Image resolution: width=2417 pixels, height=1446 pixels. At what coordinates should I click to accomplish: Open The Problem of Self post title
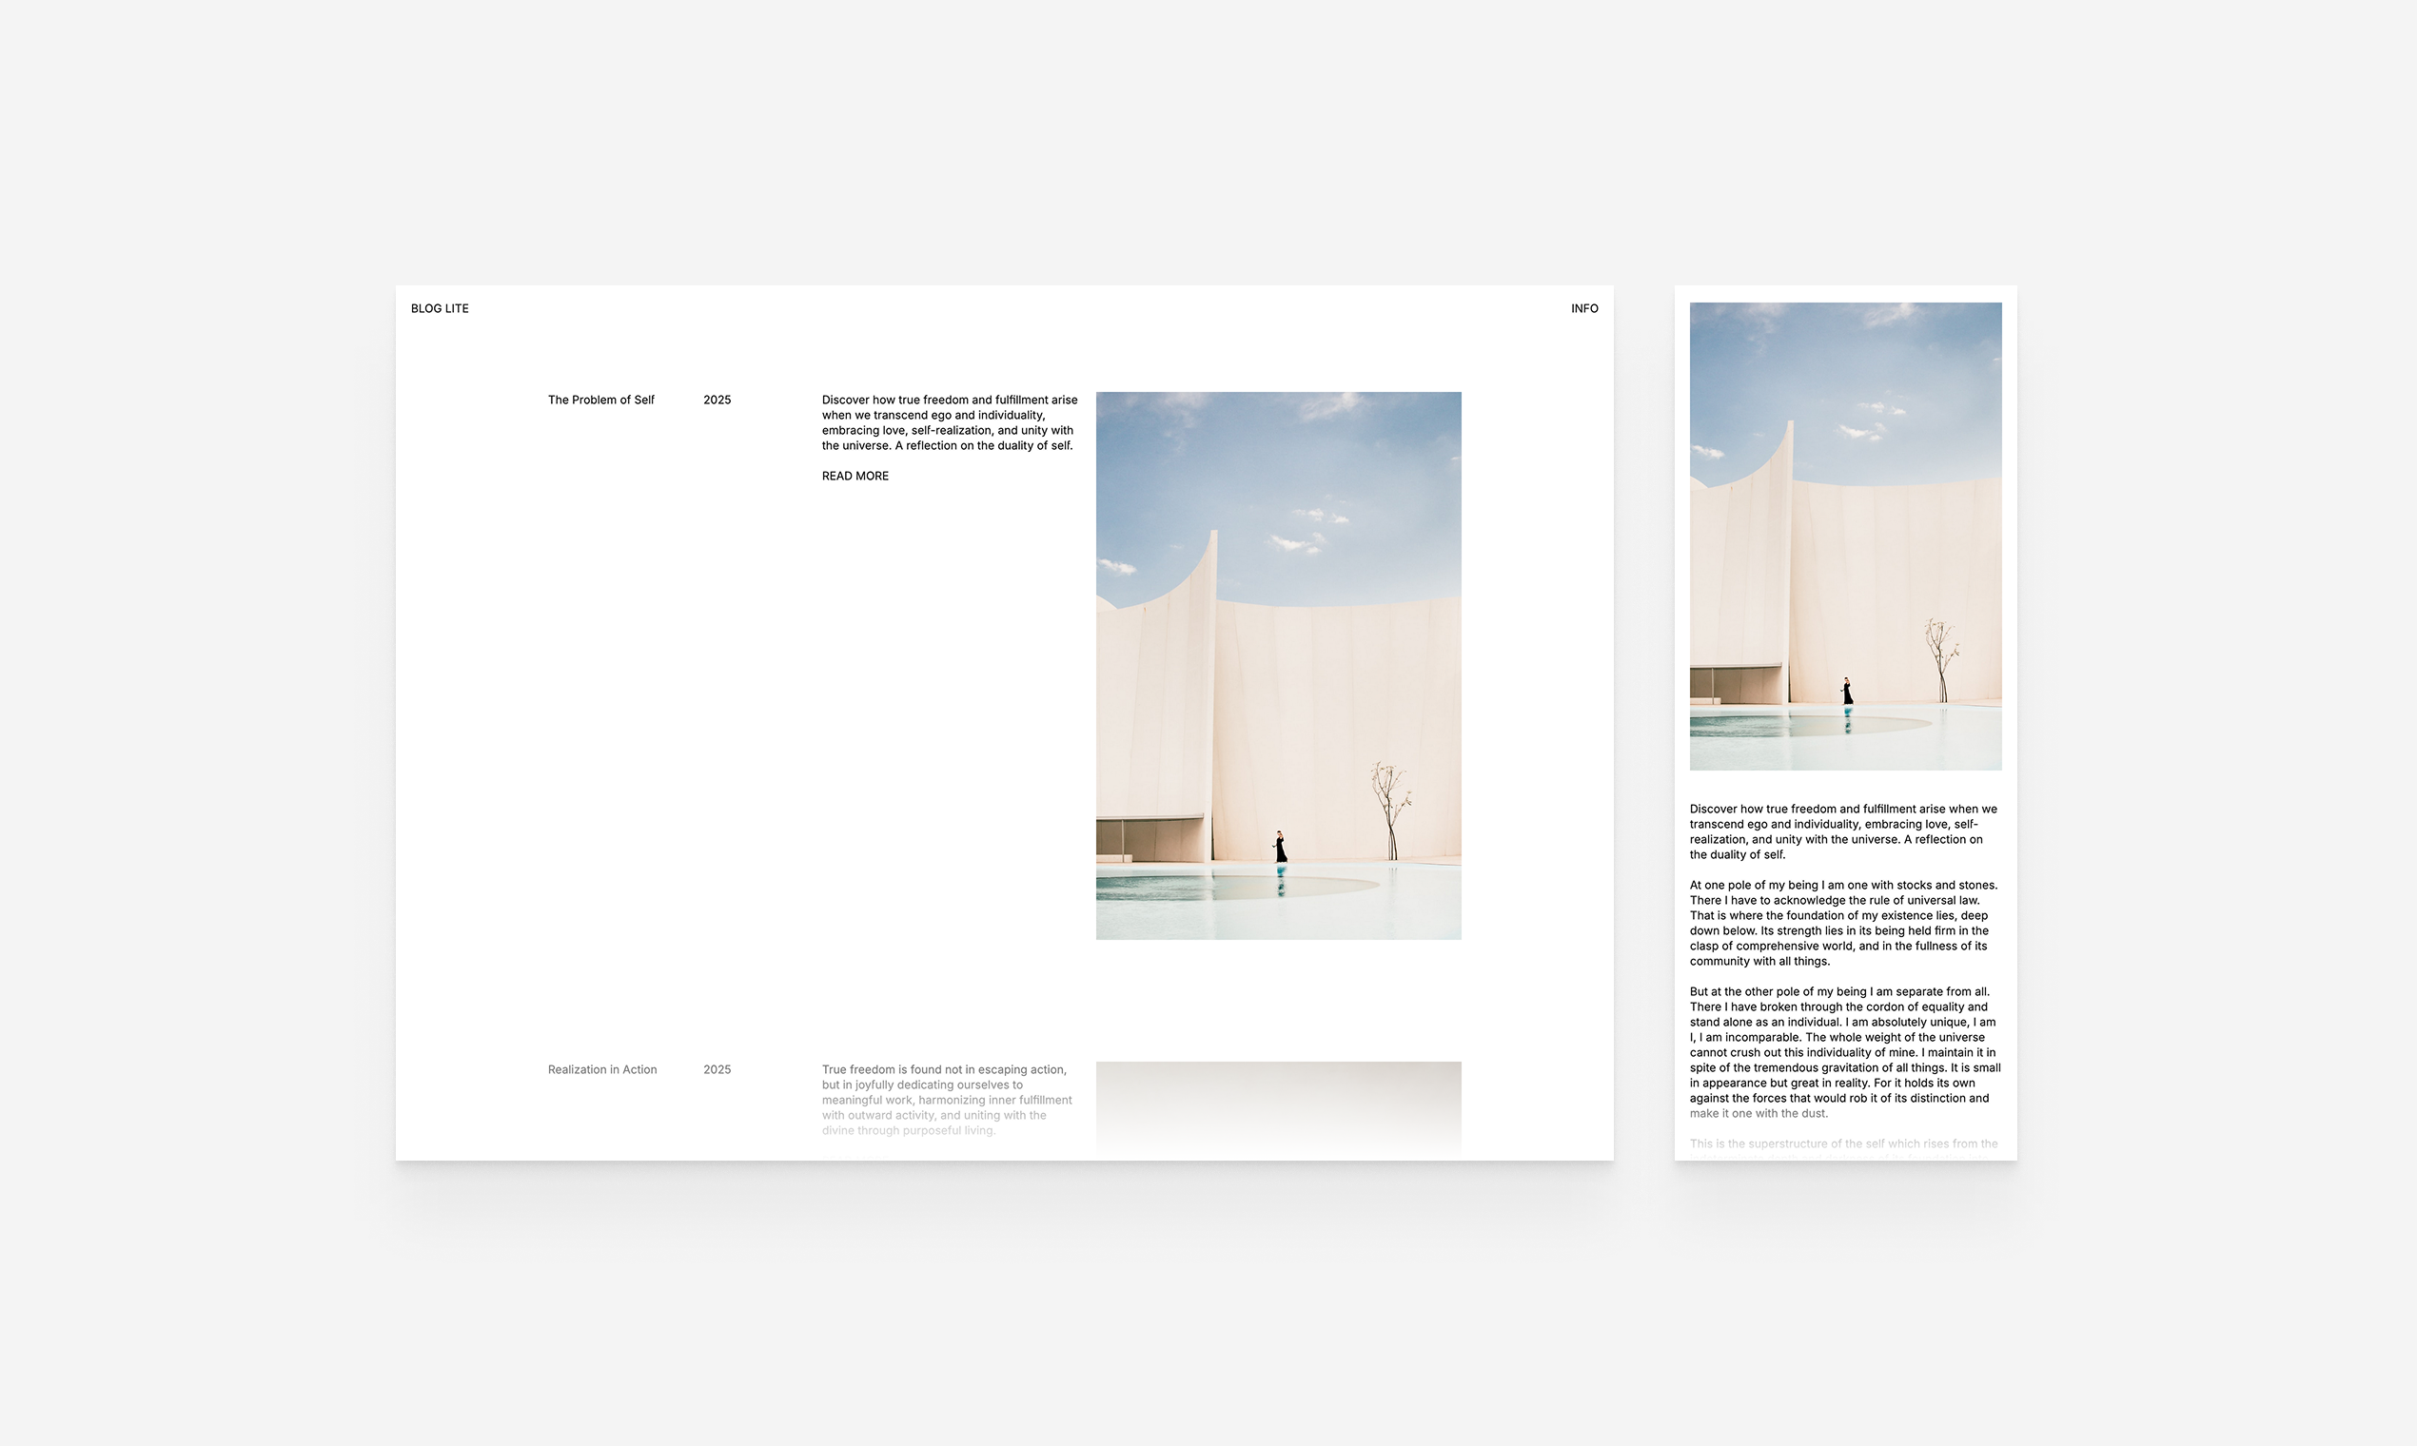[600, 400]
